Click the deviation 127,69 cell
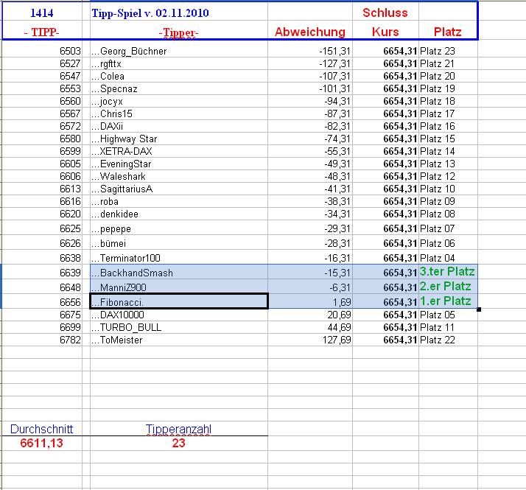This screenshot has height=490, width=526. pos(310,340)
